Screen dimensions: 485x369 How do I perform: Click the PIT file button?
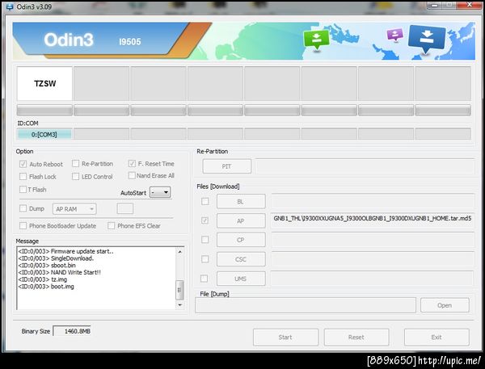tap(226, 166)
